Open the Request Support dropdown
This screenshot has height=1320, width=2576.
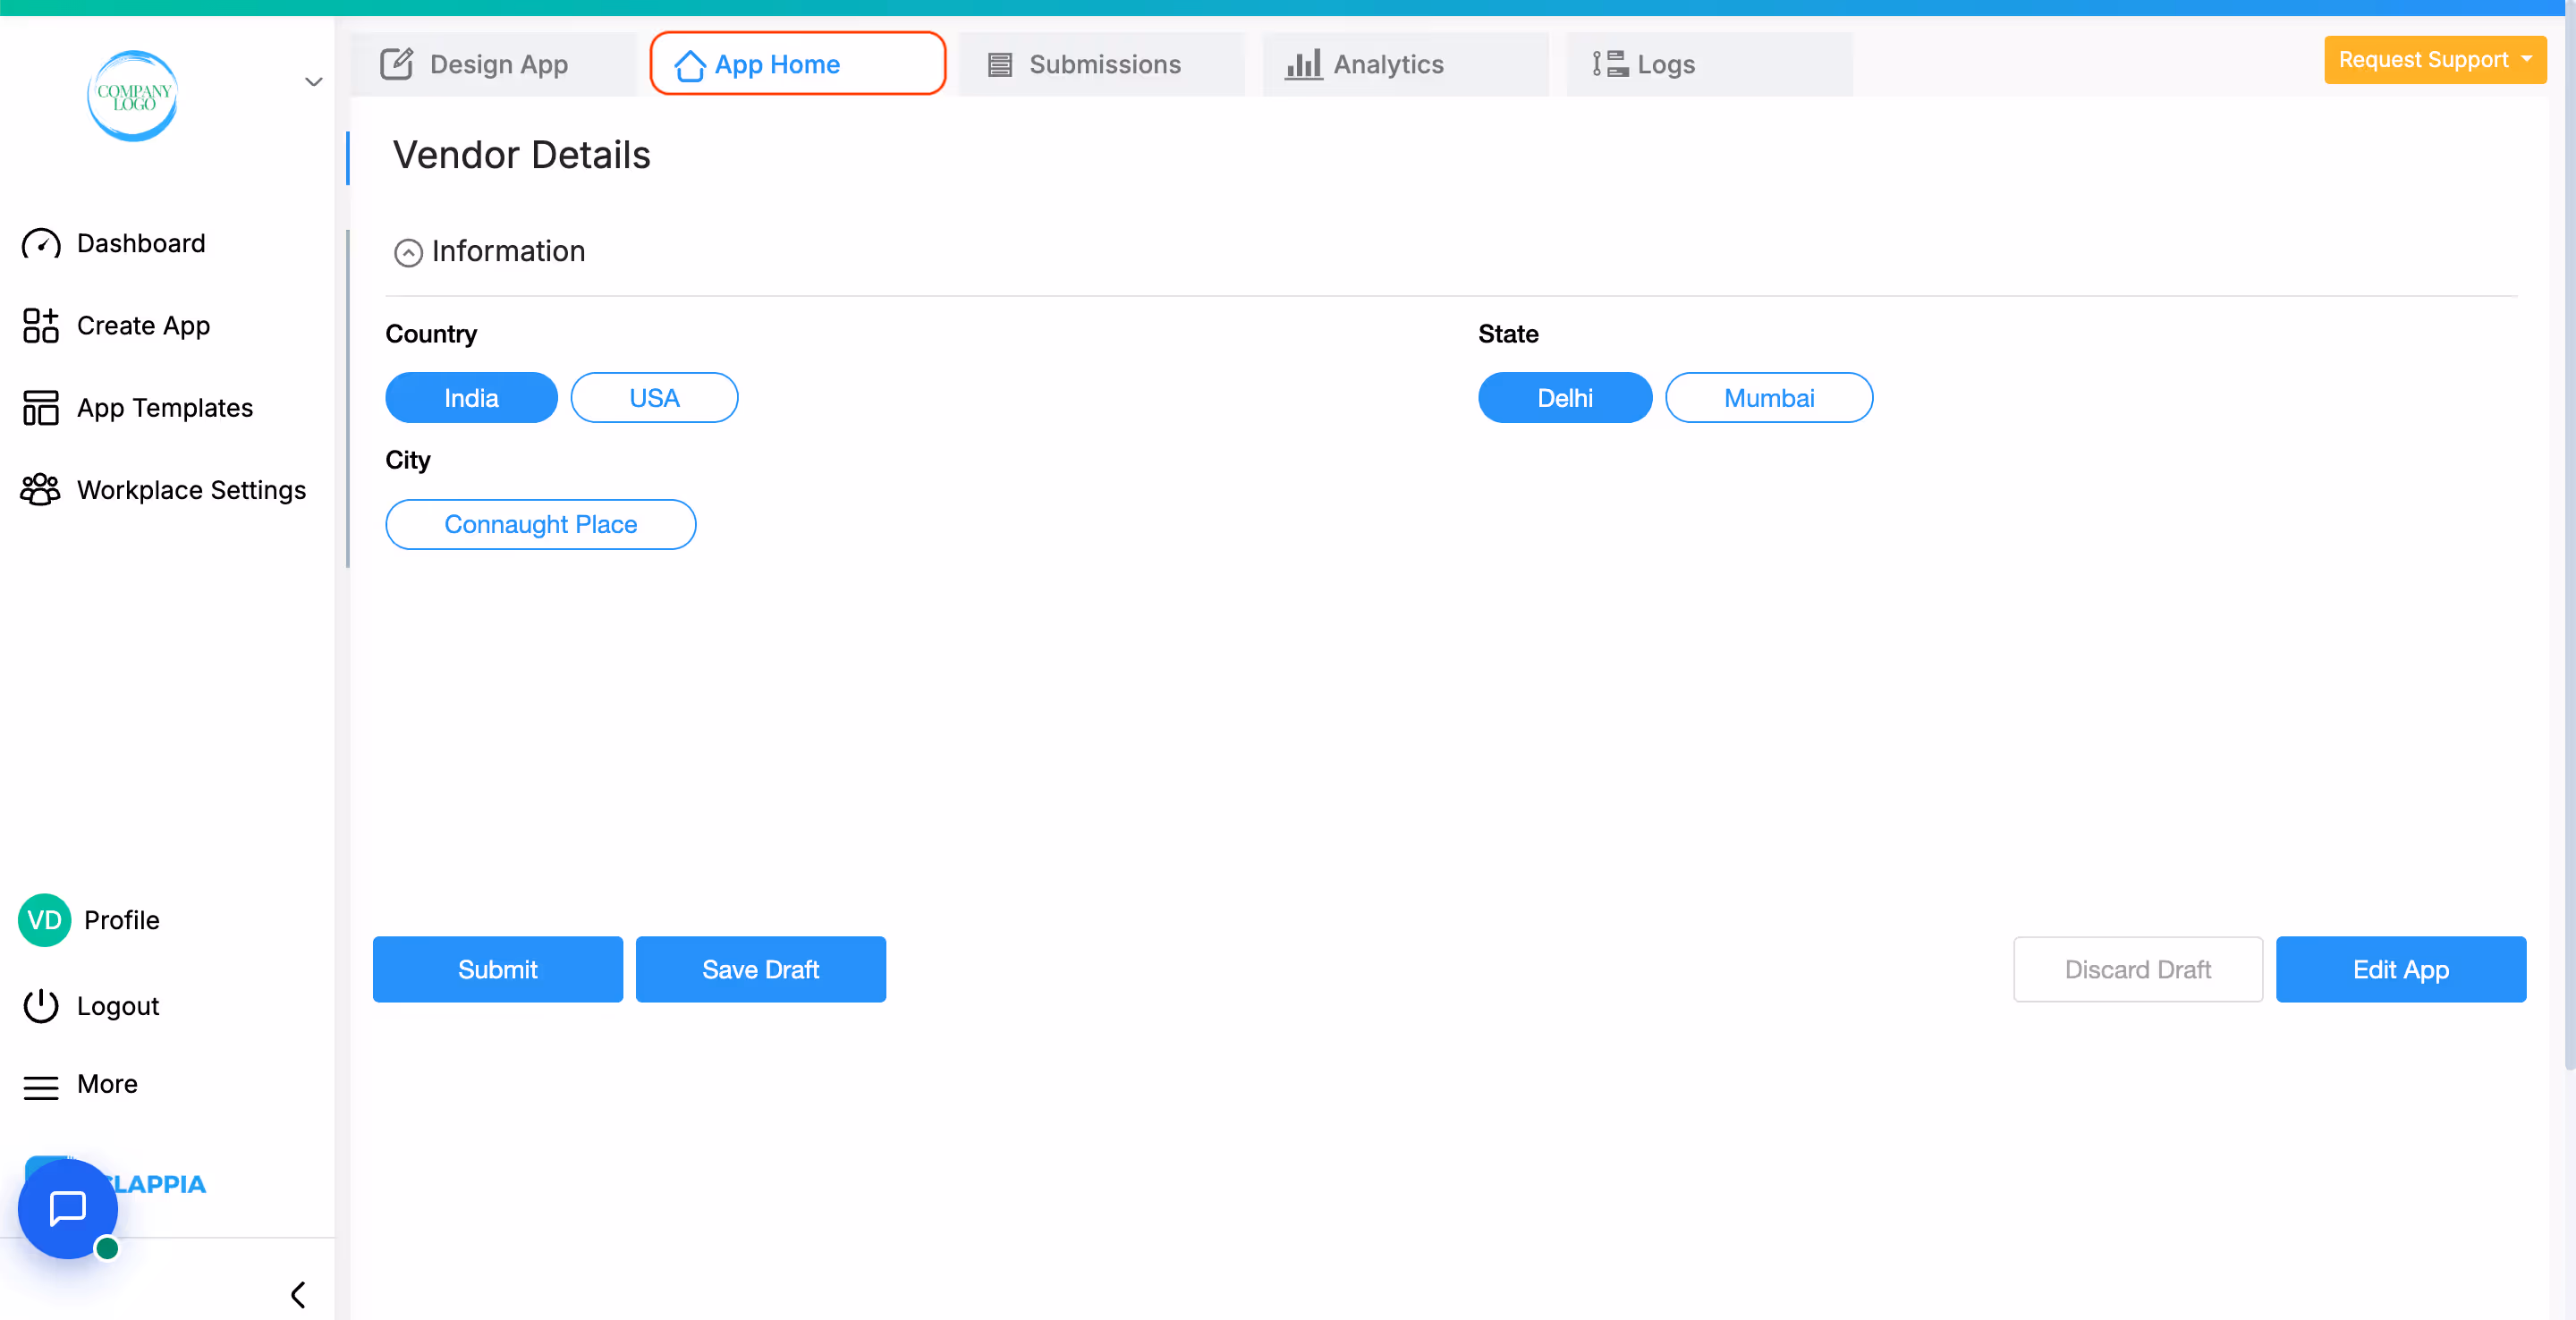(x=2434, y=60)
